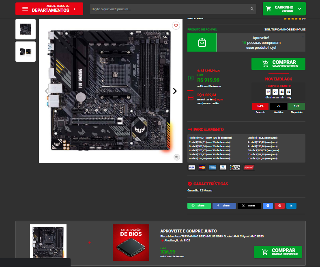Click the Diners Club card logo
320x267 pixels.
[223, 167]
